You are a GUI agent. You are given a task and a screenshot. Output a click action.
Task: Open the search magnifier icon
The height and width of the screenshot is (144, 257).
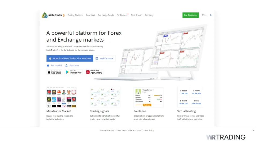point(211,15)
